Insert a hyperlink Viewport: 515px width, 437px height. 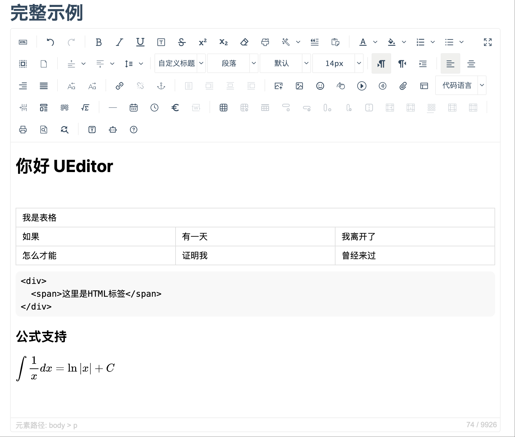coord(119,86)
